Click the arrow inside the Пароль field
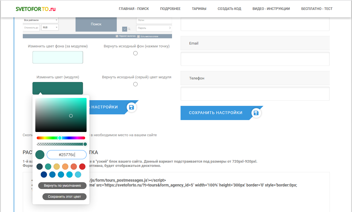352x212 pixels. tap(170, 28)
